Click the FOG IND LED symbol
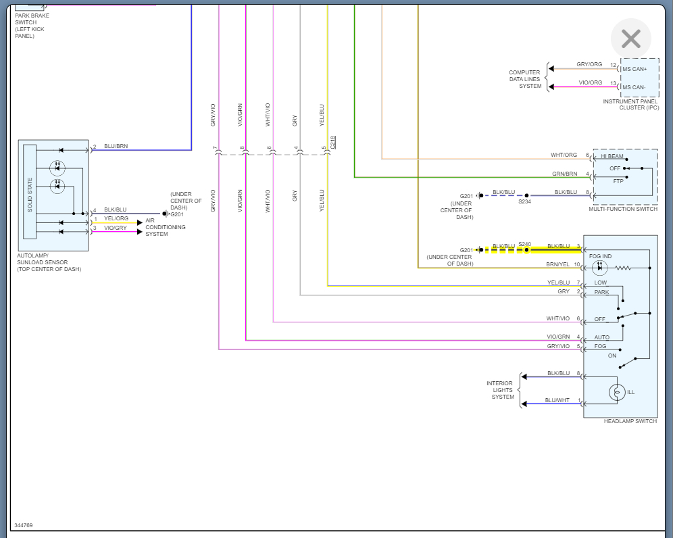 coord(599,268)
